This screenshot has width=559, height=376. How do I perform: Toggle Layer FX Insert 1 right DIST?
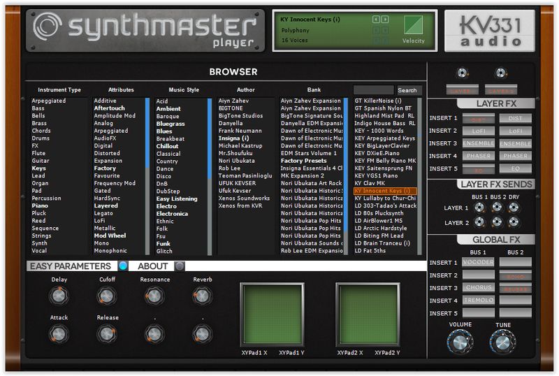[516, 118]
